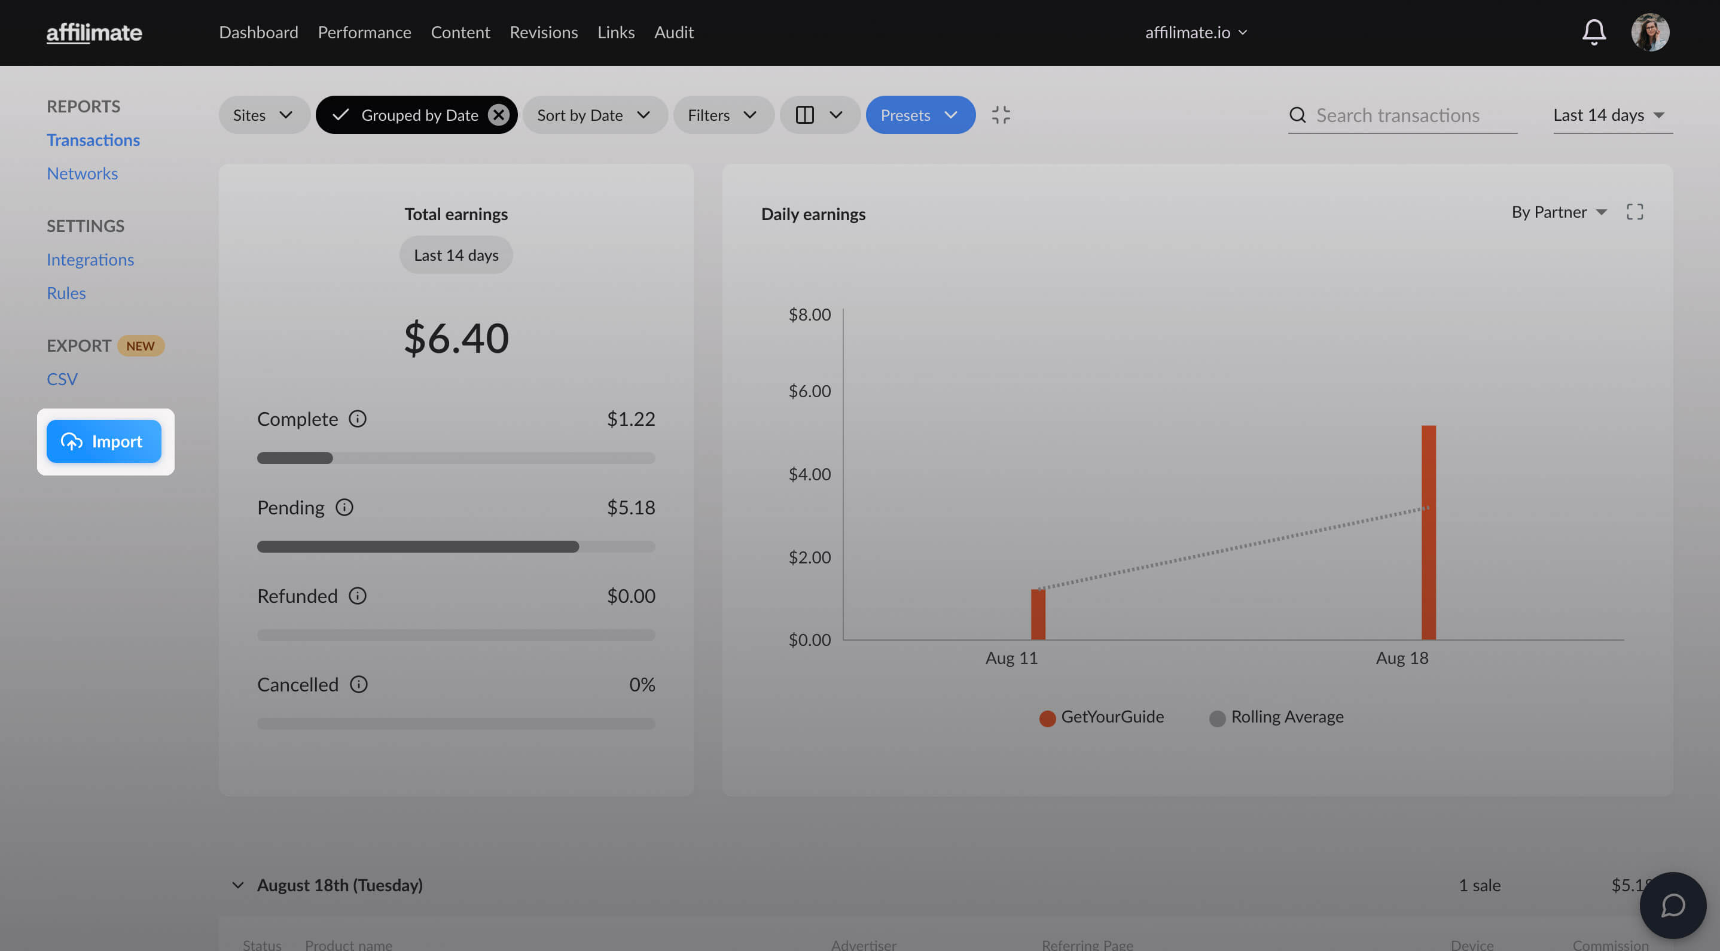Open CSV export
Image resolution: width=1720 pixels, height=951 pixels.
point(62,379)
